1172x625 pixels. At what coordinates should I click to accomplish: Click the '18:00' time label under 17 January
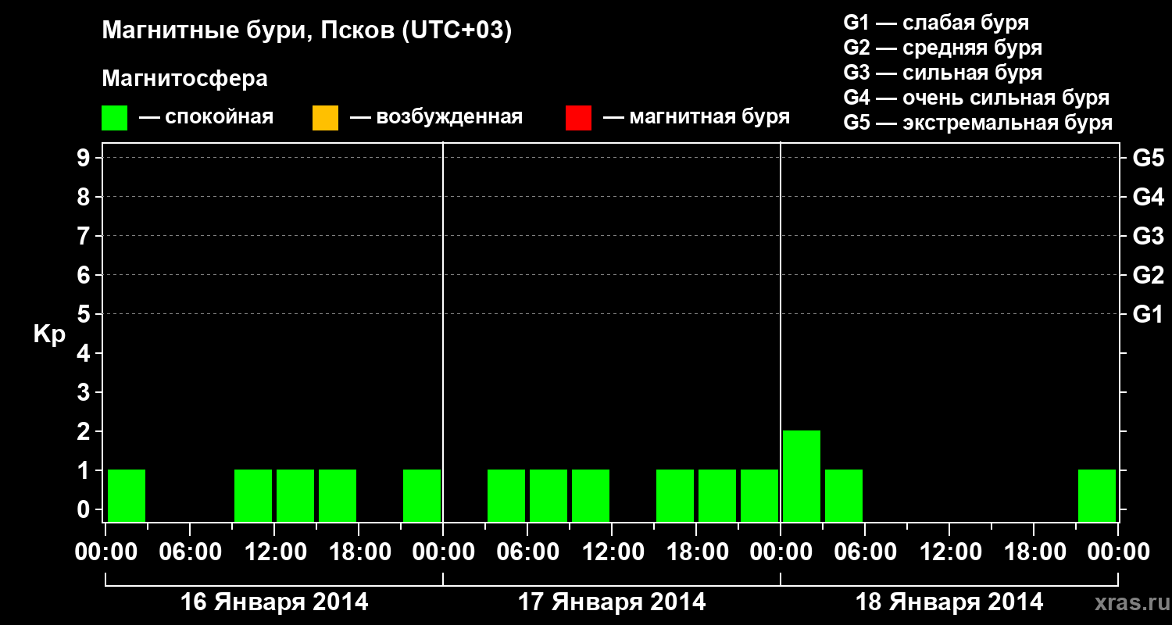(x=696, y=552)
